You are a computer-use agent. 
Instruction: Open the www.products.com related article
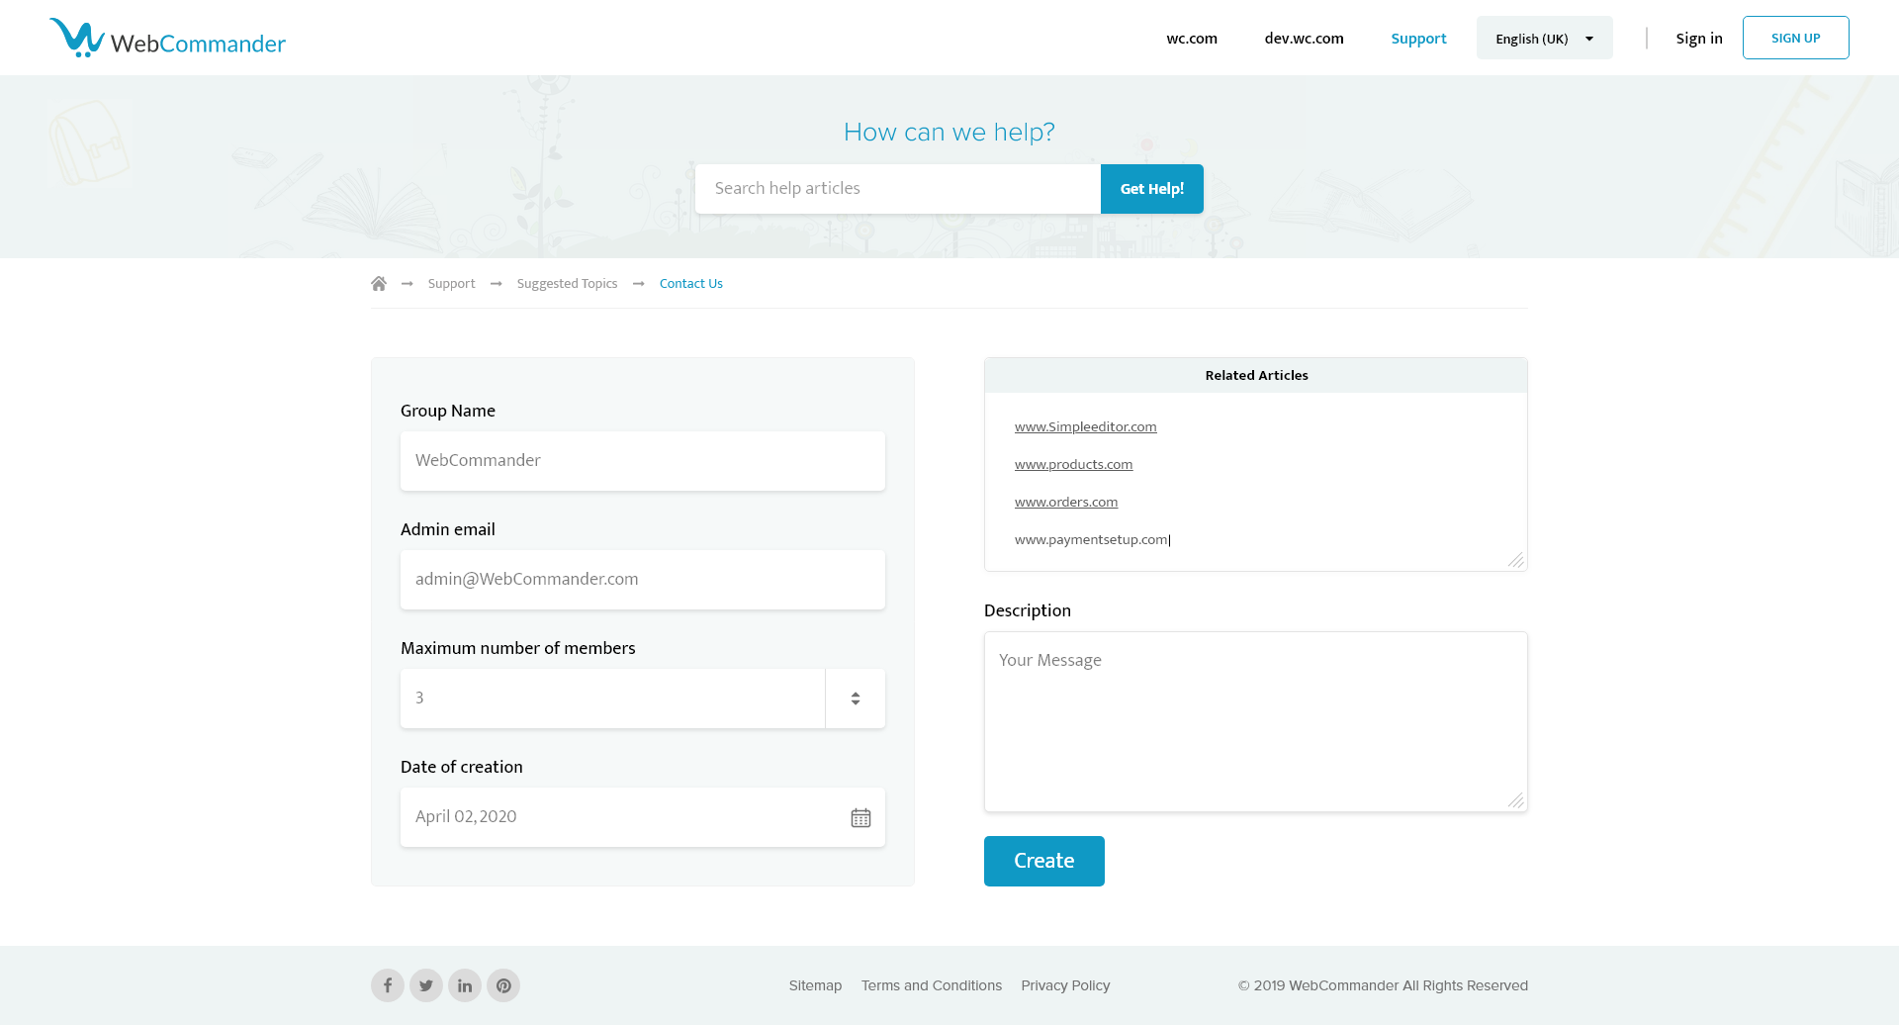pos(1073,465)
